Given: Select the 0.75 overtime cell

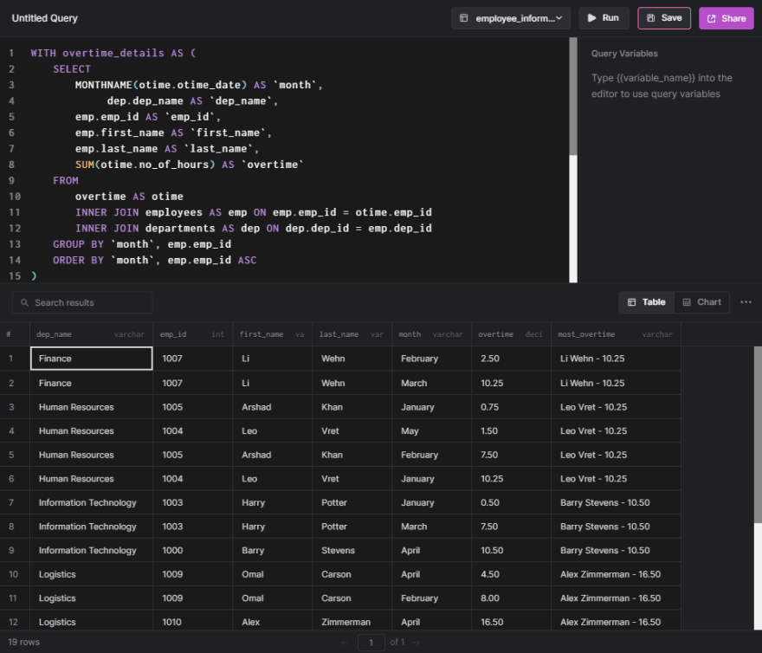Looking at the screenshot, I should pyautogui.click(x=512, y=407).
